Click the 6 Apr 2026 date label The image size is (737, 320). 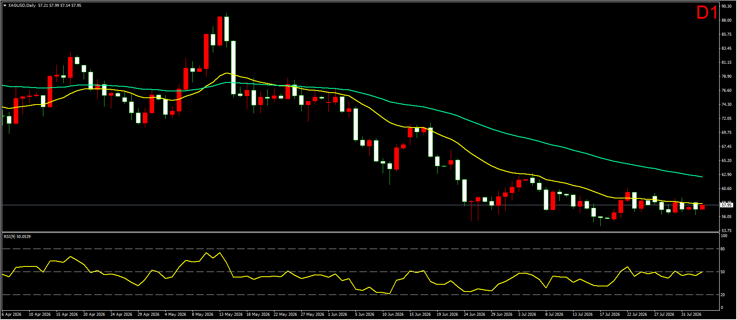pyautogui.click(x=11, y=315)
